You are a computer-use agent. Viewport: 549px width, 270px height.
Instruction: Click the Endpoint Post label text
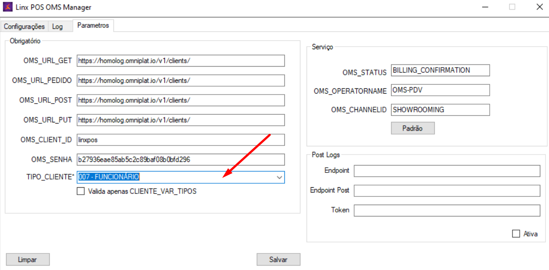[x=330, y=190]
